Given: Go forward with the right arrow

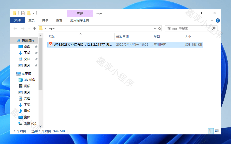Looking at the screenshot, I should coord(23,29).
